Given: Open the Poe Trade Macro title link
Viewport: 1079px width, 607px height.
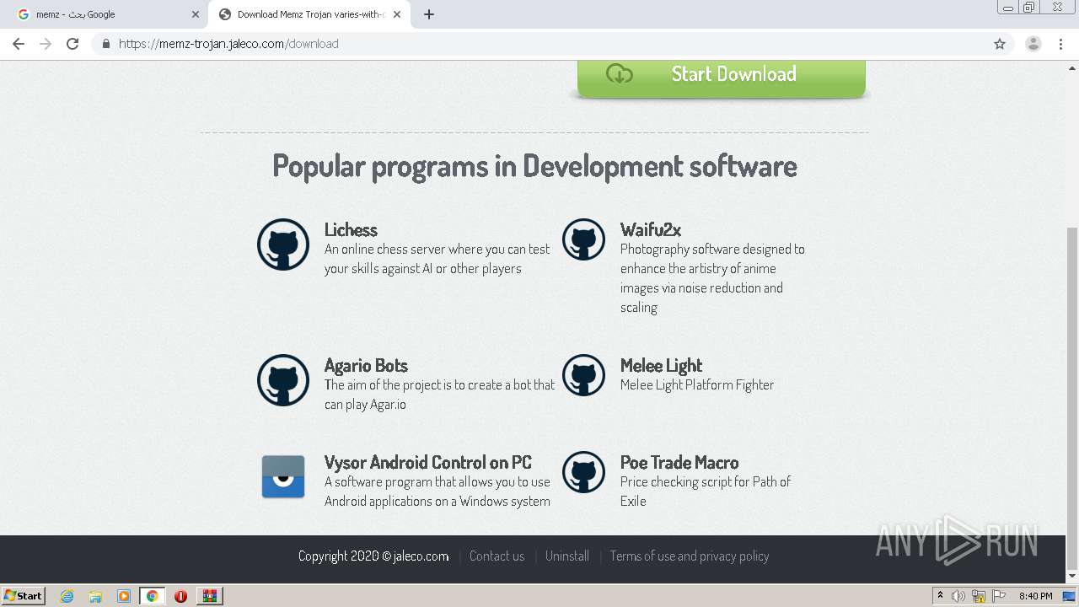Looking at the screenshot, I should [x=679, y=462].
